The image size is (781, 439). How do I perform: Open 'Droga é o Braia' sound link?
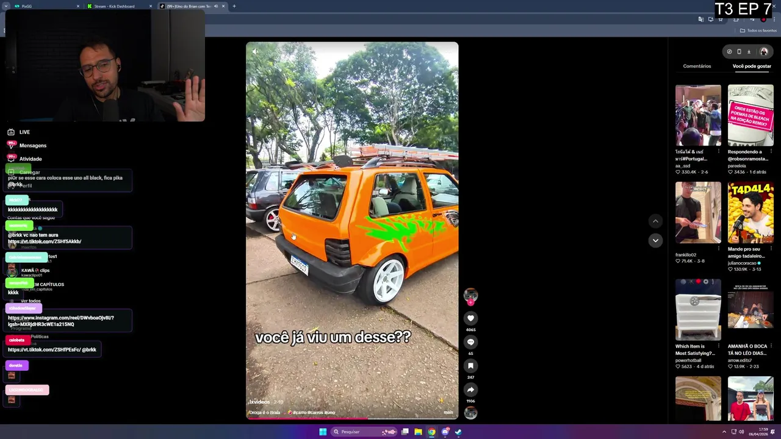click(x=264, y=413)
